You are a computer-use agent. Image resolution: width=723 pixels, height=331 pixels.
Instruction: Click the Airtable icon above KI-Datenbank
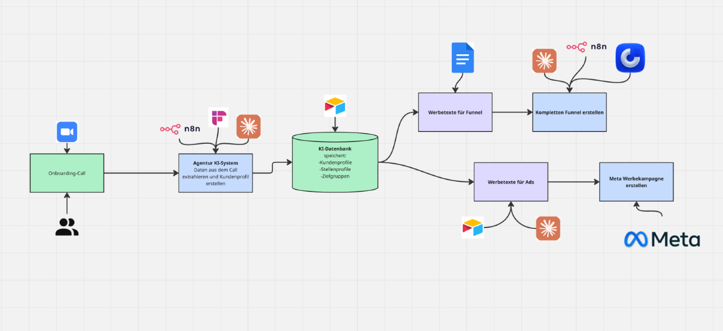click(x=335, y=105)
